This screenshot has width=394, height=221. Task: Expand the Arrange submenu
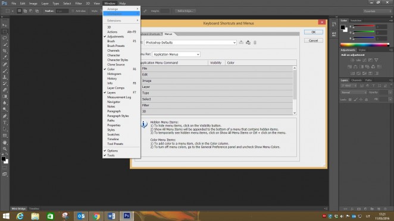point(121,9)
